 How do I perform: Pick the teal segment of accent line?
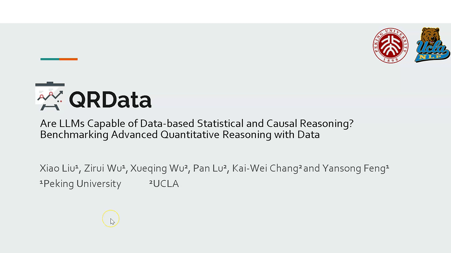pos(50,59)
